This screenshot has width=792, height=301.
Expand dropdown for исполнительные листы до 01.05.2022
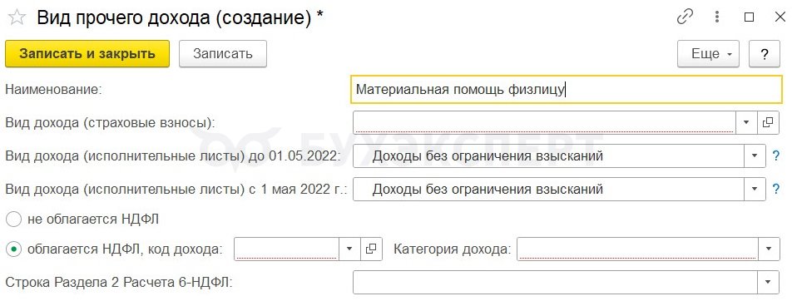tap(755, 156)
